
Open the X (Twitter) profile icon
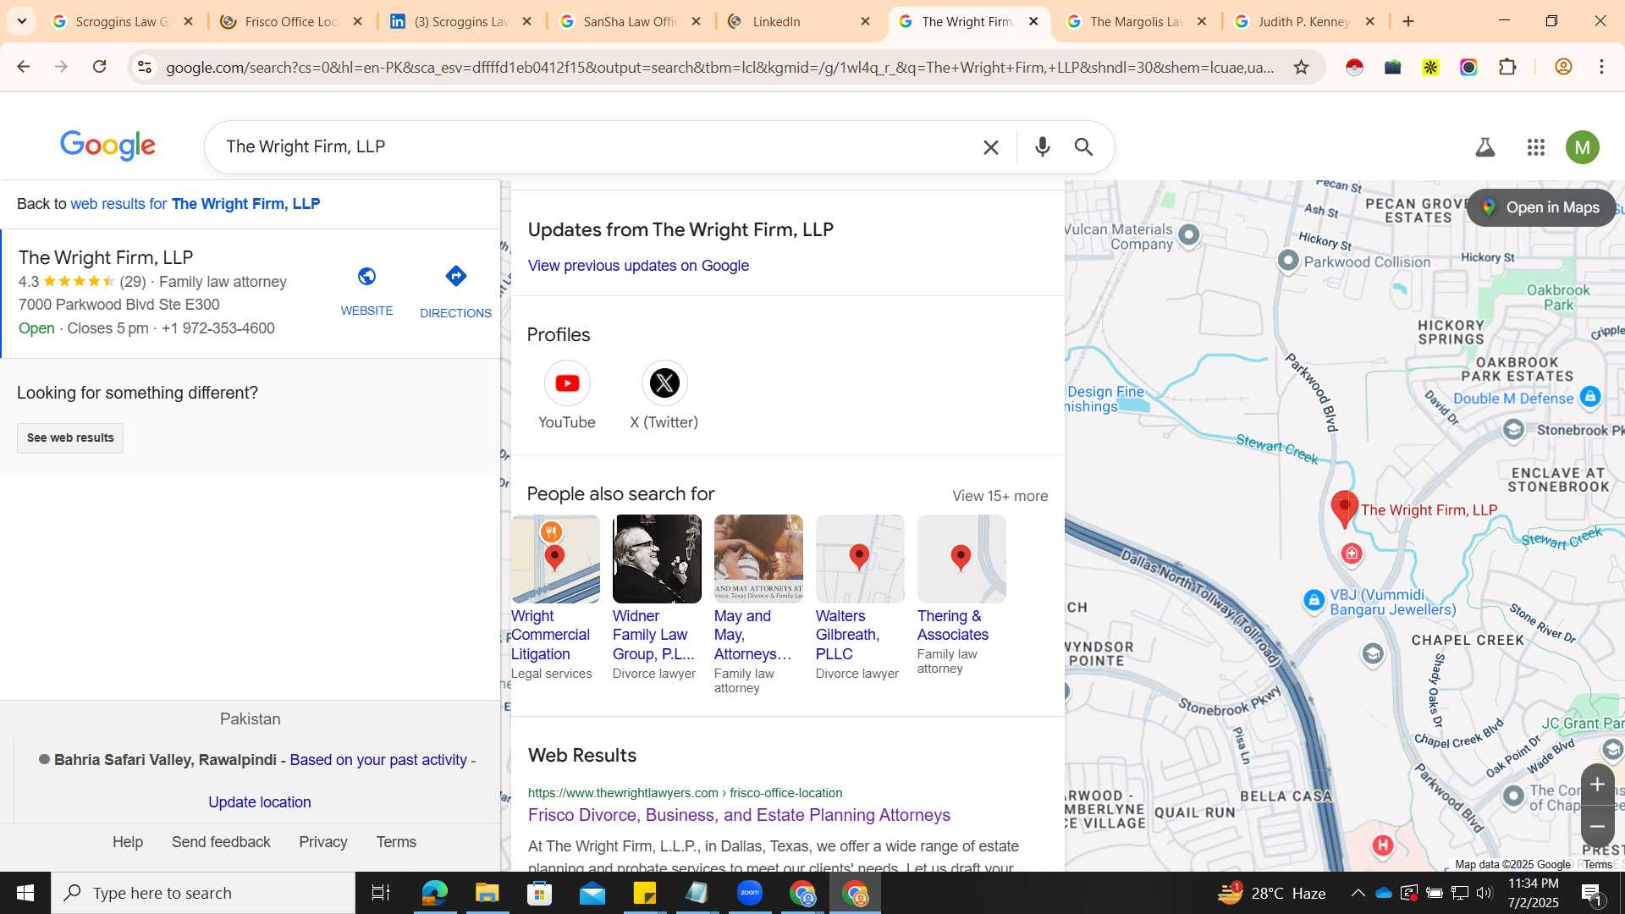664,383
